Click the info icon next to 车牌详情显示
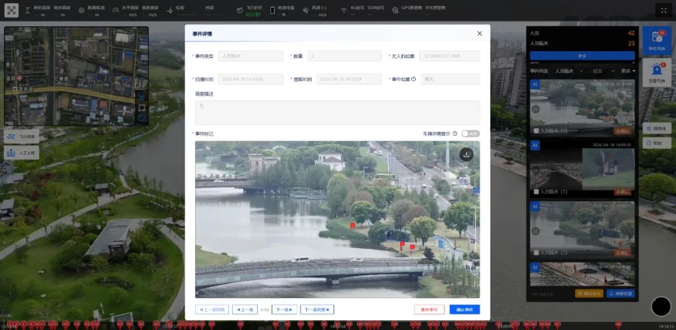This screenshot has width=676, height=330. pyautogui.click(x=455, y=134)
